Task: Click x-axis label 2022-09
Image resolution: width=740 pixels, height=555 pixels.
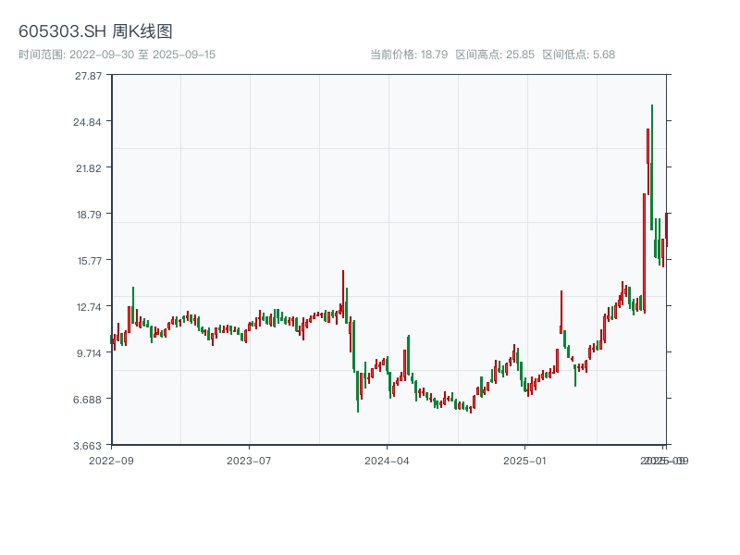Action: pos(111,461)
